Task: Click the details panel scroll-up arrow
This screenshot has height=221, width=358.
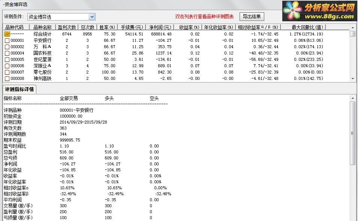Action: pos(353,98)
